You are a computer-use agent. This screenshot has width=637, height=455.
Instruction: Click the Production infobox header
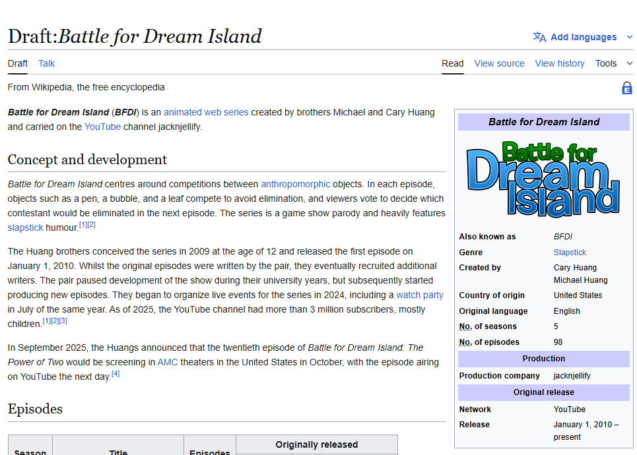pos(543,359)
